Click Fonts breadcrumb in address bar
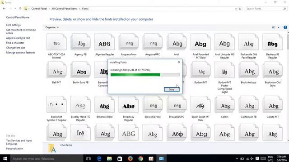The height and width of the screenshot is (162, 289). (x=85, y=9)
